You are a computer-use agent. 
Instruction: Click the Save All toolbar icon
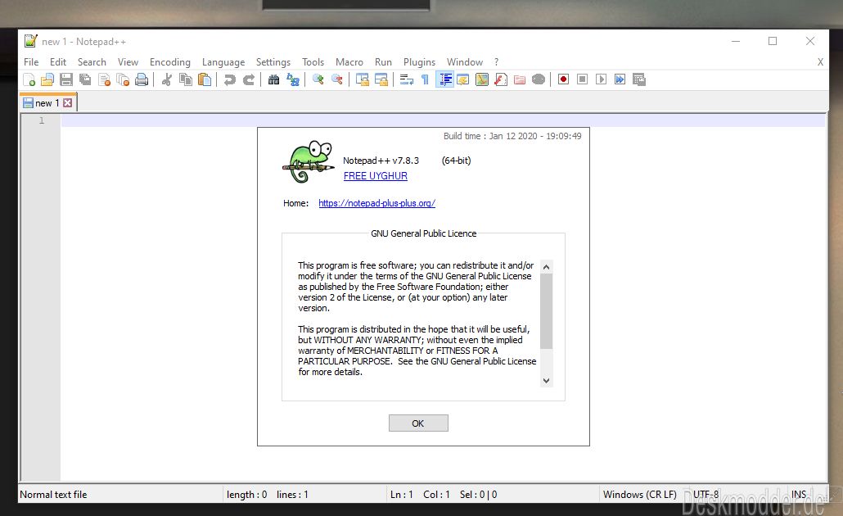pyautogui.click(x=85, y=79)
